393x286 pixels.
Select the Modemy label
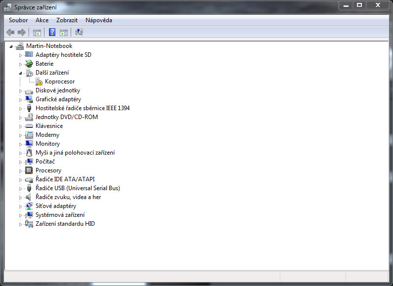coord(47,135)
